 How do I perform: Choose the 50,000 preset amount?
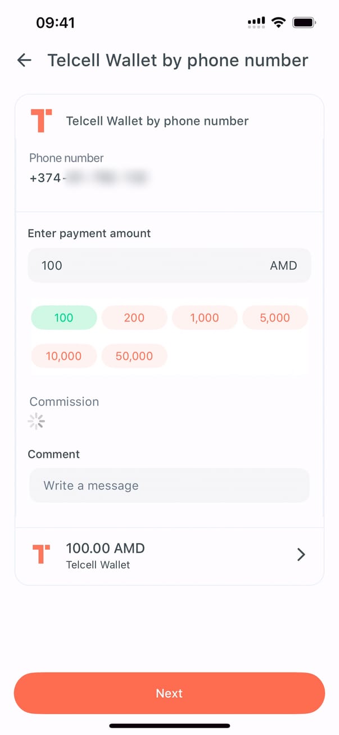coord(134,356)
